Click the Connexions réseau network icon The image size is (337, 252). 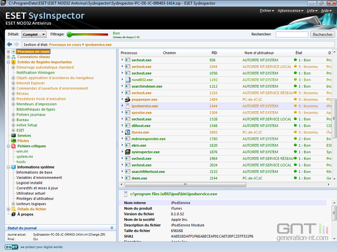point(13,57)
